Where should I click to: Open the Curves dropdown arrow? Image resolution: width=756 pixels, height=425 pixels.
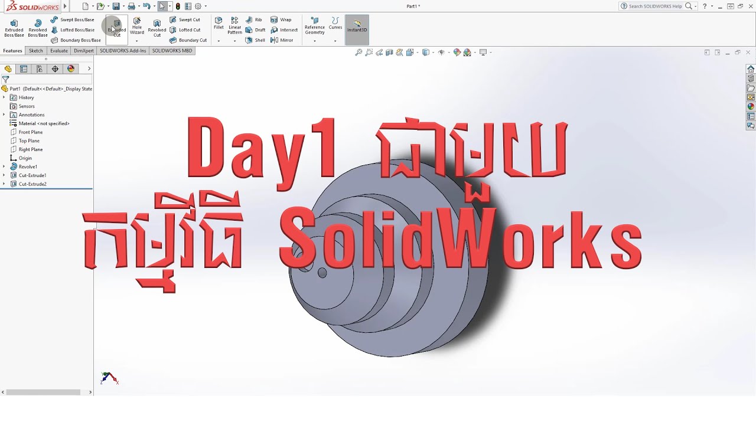tap(335, 41)
